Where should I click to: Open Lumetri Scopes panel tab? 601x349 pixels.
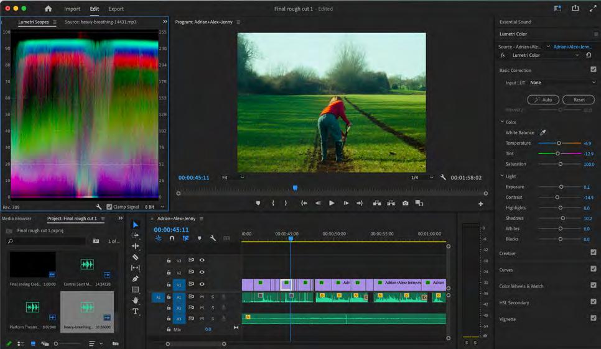pyautogui.click(x=34, y=22)
